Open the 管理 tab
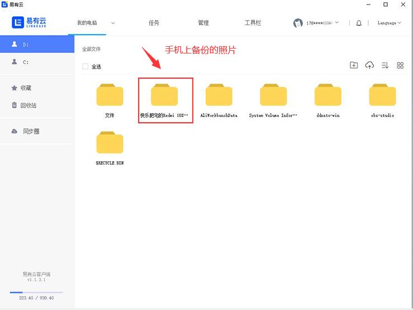Screen dimensions: 413x310 203,23
